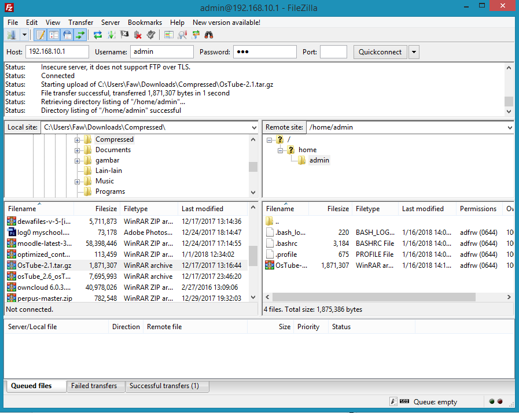Select remote .profile file icon
The height and width of the screenshot is (413, 519).
point(270,255)
